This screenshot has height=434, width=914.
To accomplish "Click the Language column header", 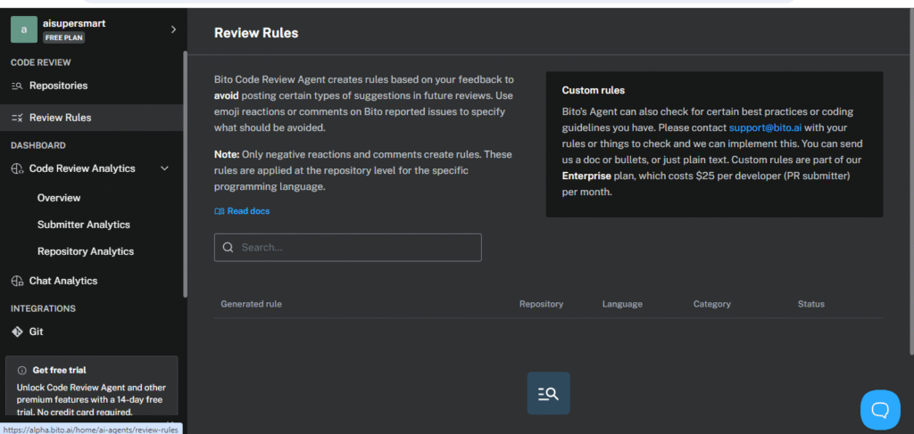I will [622, 304].
